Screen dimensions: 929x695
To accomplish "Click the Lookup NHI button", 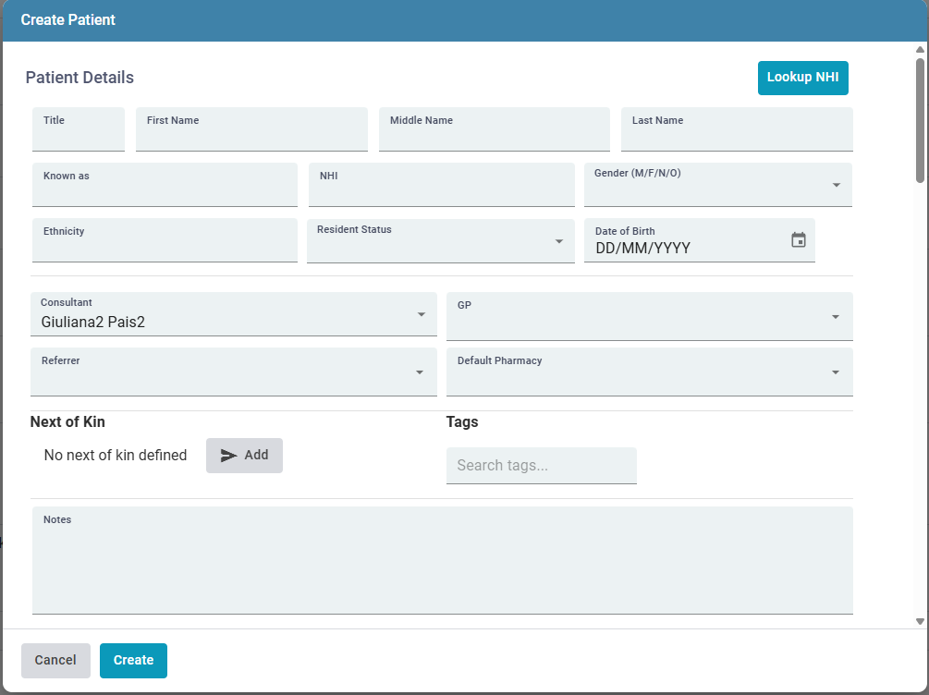I will pos(802,78).
